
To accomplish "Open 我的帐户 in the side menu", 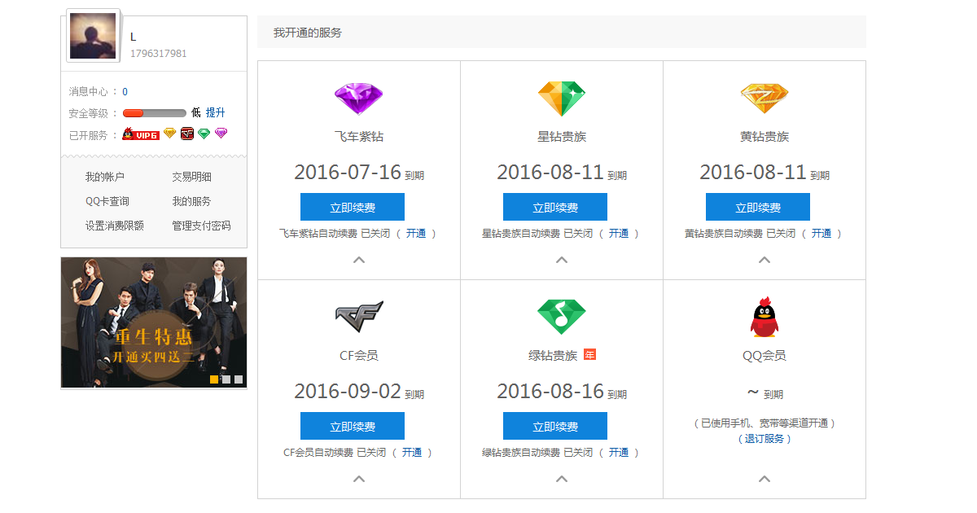I will pyautogui.click(x=105, y=178).
